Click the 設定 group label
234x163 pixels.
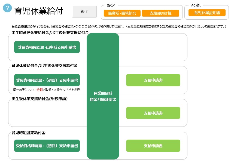[x=111, y=5]
